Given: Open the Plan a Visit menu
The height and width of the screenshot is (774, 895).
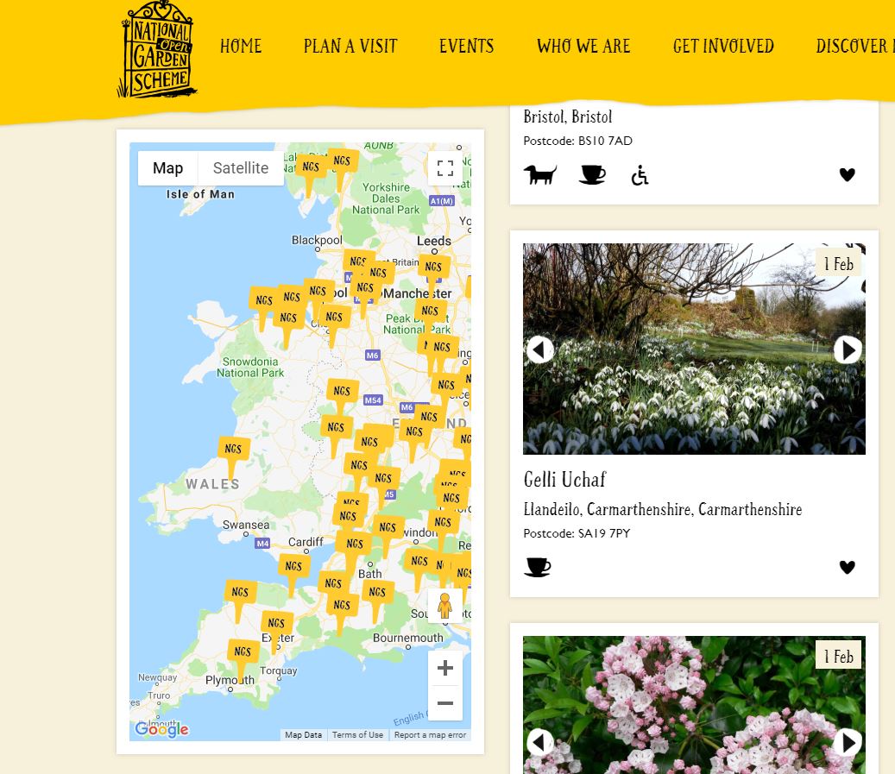Looking at the screenshot, I should click(x=350, y=47).
